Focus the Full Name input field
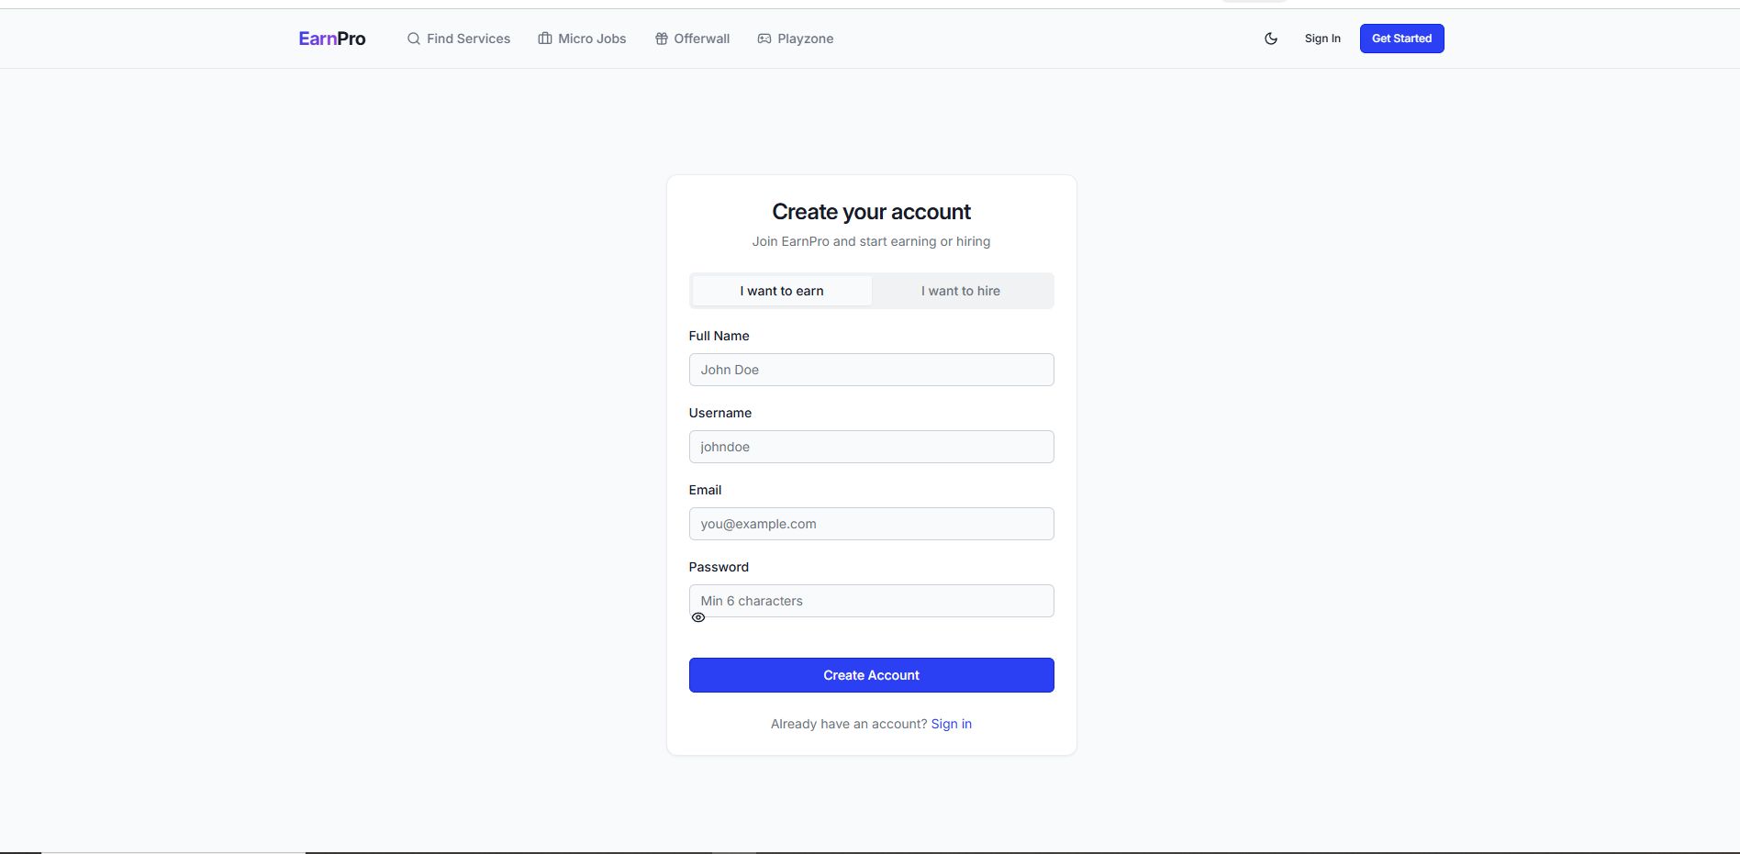 pyautogui.click(x=871, y=370)
